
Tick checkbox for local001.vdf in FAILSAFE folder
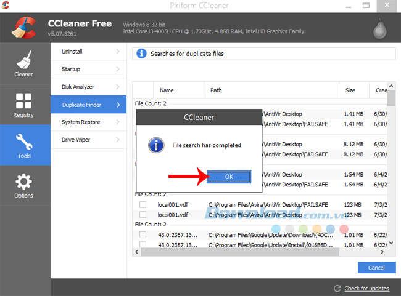point(143,204)
